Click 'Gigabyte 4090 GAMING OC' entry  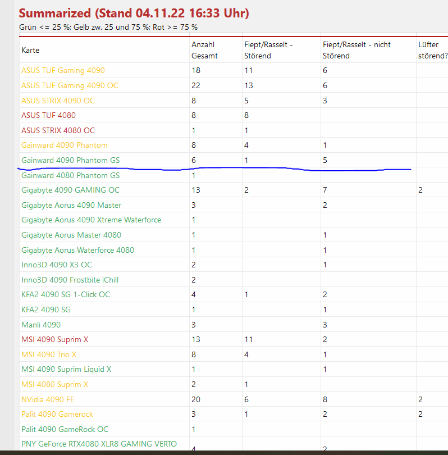71,190
